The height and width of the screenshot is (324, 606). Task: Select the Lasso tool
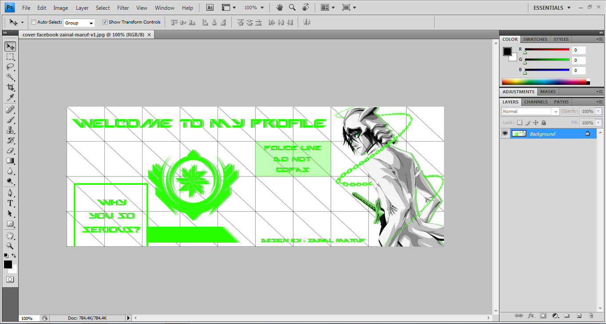coord(10,67)
